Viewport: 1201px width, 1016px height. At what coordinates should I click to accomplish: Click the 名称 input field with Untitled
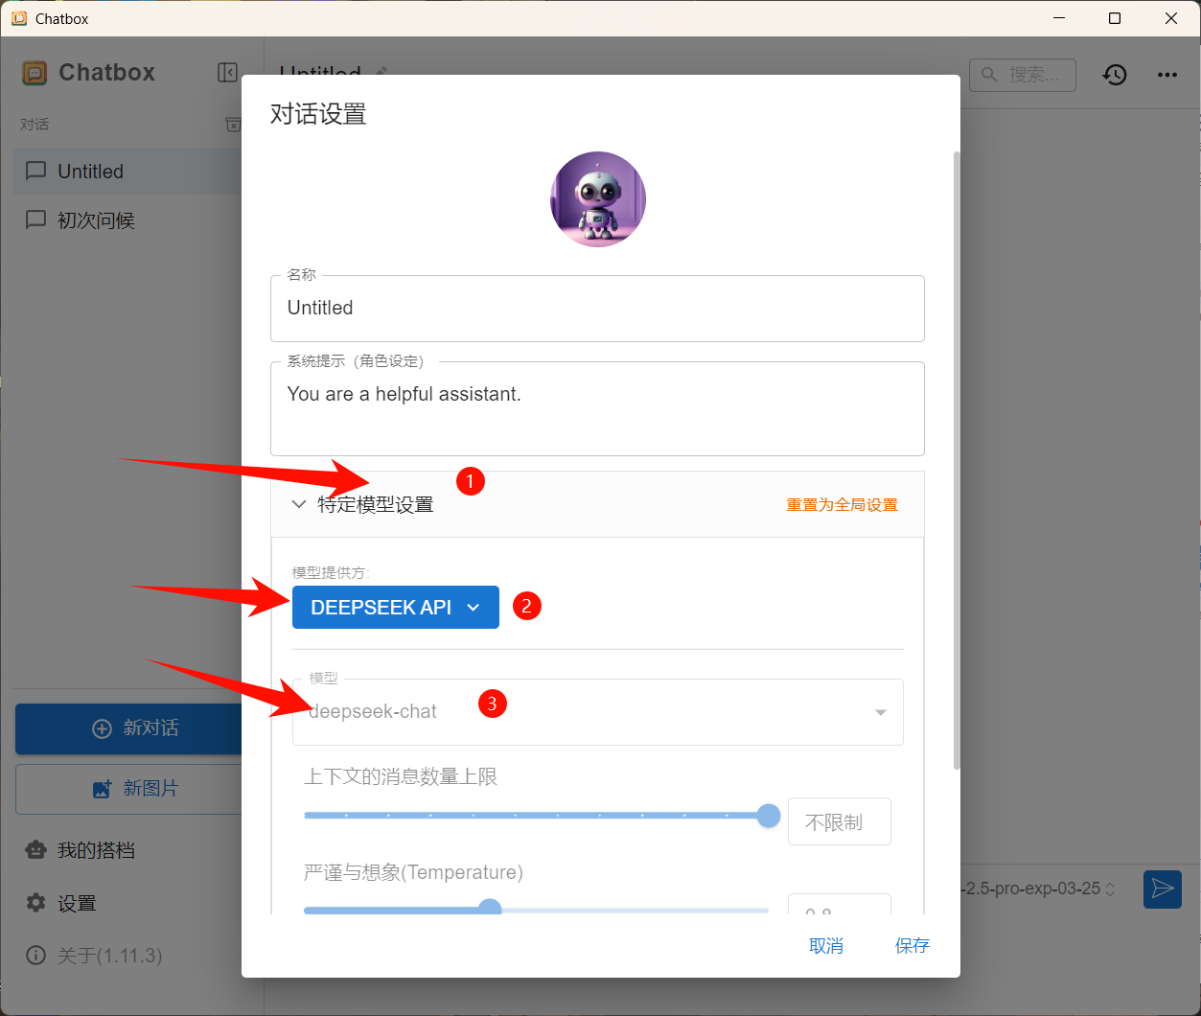point(598,308)
